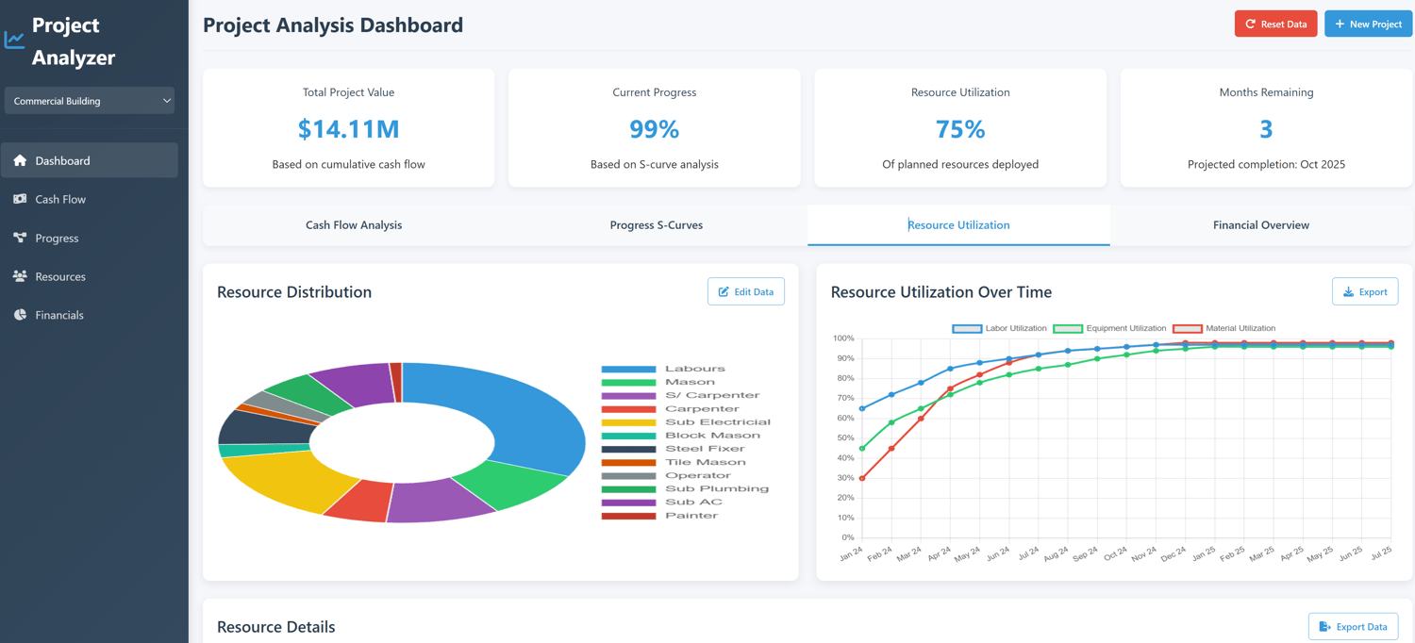
Task: Toggle the Sub Electricial legend entry
Action: point(686,422)
